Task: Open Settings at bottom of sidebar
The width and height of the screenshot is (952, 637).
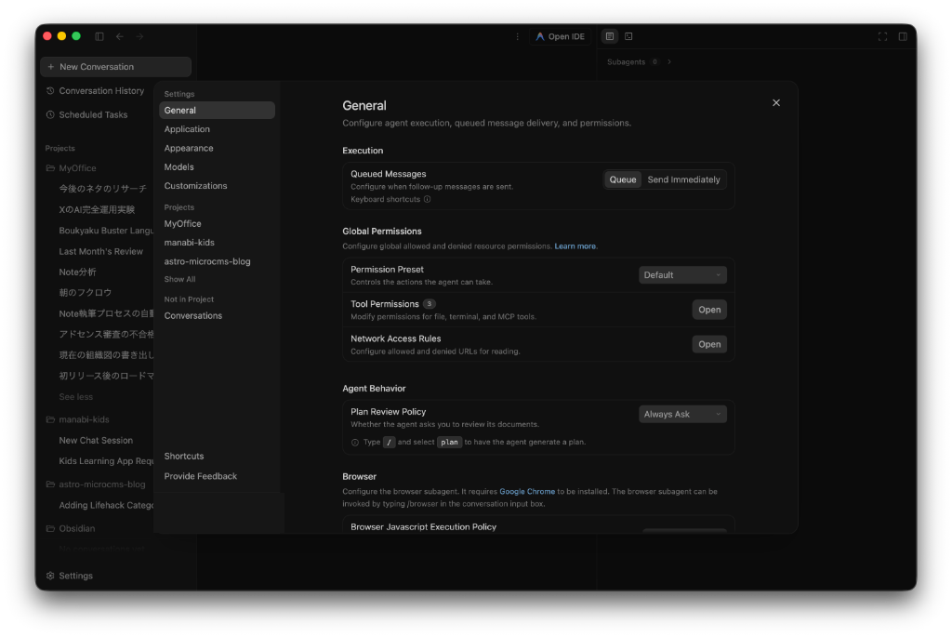Action: coord(70,576)
